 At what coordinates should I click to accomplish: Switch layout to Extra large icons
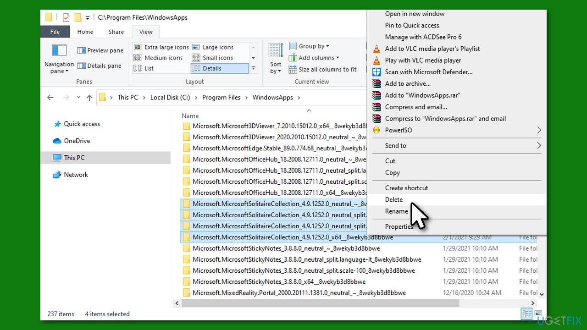[x=161, y=47]
